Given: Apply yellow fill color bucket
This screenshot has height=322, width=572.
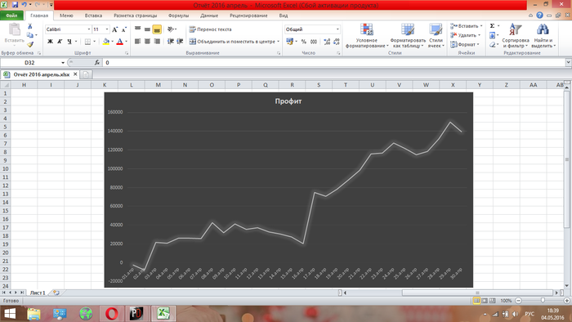Looking at the screenshot, I should coord(105,42).
